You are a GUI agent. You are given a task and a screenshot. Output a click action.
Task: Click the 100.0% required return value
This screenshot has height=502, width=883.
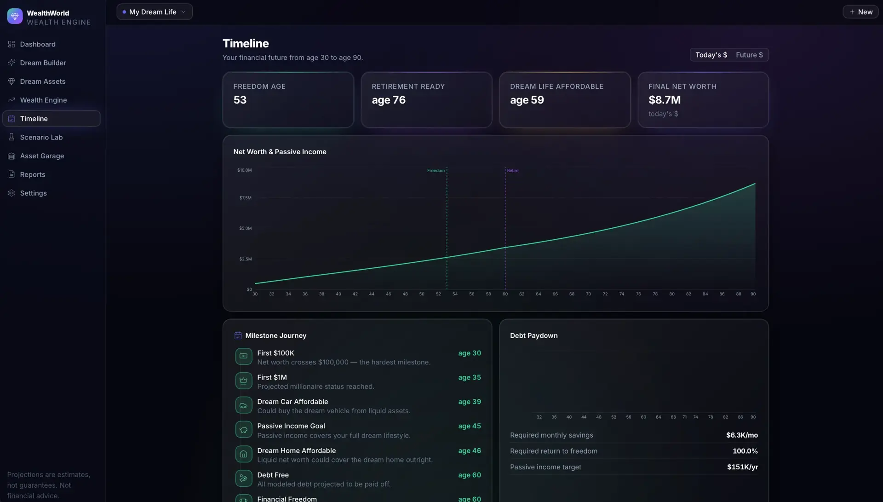745,451
